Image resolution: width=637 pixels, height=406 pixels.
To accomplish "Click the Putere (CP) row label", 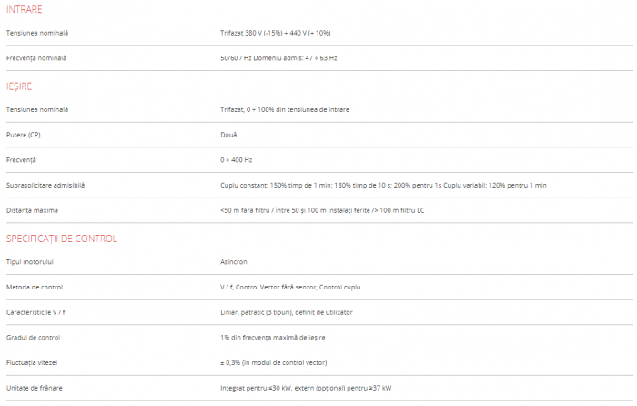I will click(x=24, y=135).
